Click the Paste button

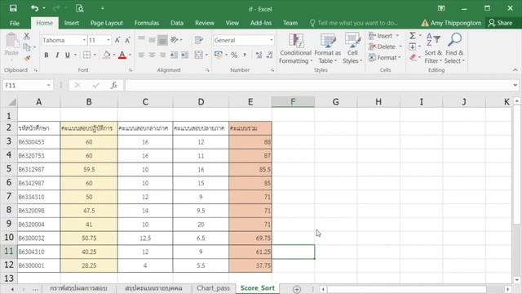(x=11, y=46)
